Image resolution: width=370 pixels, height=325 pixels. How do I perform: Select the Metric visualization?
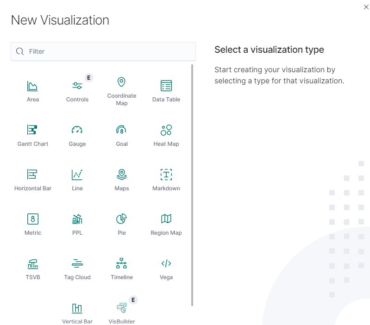tap(33, 225)
